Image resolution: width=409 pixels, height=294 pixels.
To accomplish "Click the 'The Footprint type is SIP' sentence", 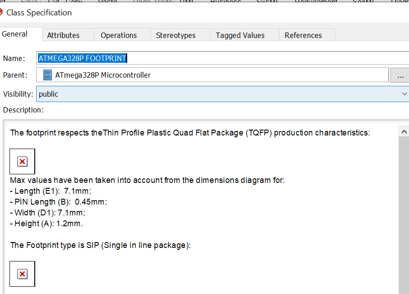I will (100, 245).
